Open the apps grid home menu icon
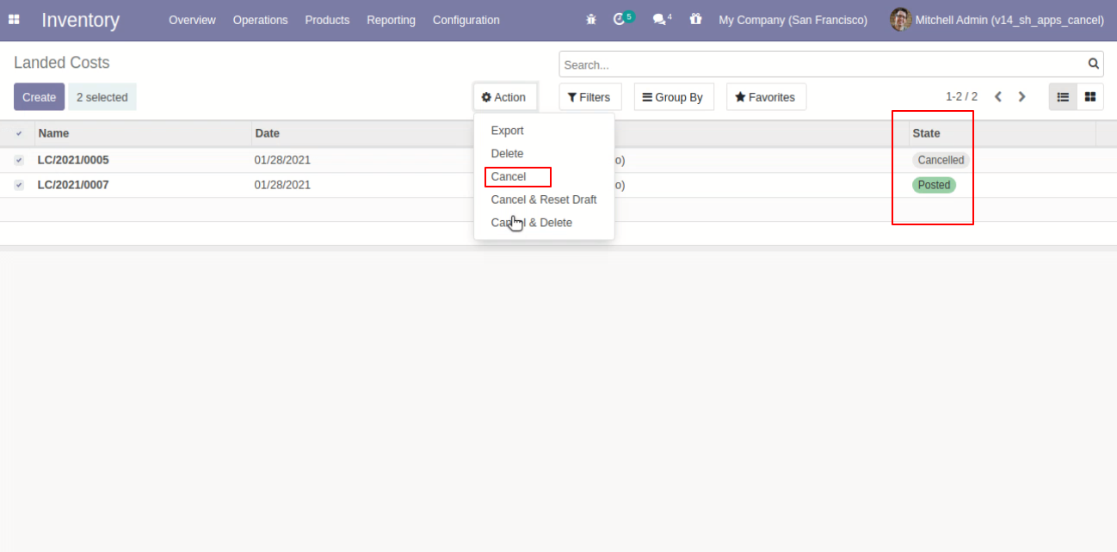The width and height of the screenshot is (1117, 552). [14, 19]
